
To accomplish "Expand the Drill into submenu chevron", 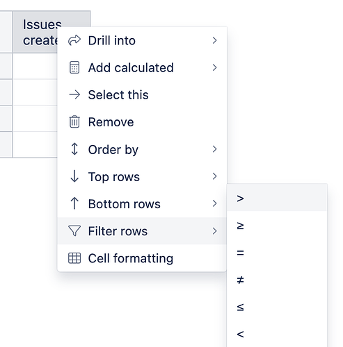I will 215,40.
